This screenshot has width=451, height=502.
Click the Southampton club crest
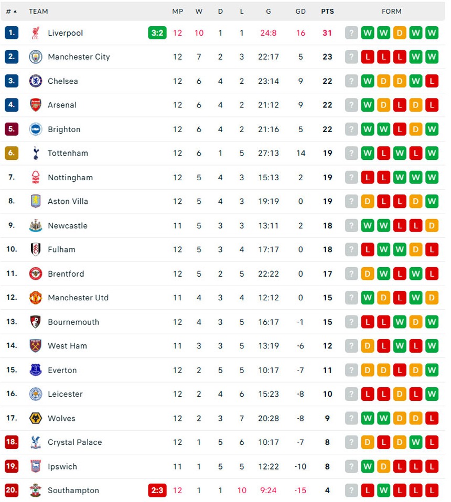pos(35,491)
